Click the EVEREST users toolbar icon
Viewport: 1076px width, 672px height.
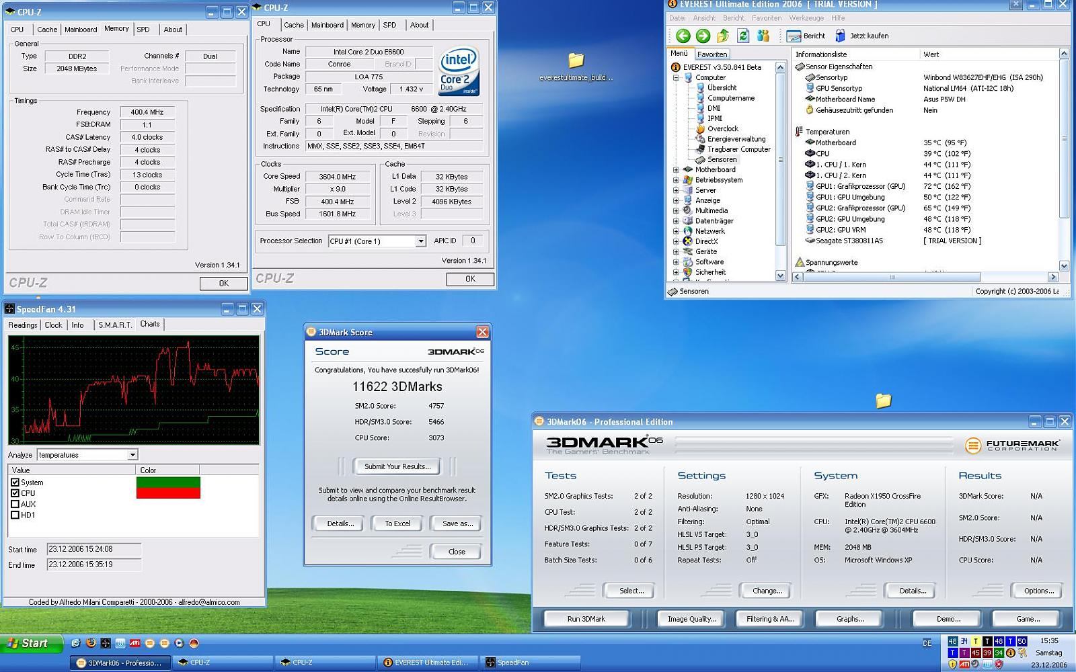coord(763,36)
